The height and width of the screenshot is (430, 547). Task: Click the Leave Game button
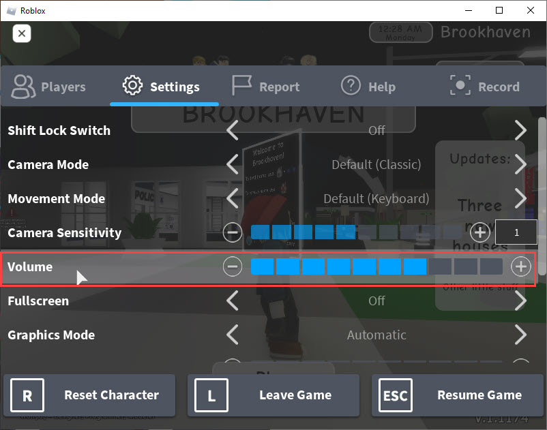(273, 395)
